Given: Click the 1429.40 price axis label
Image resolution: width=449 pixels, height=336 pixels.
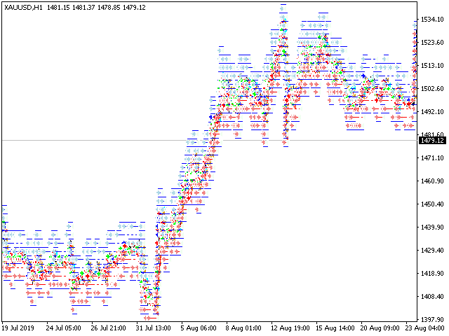Looking at the screenshot, I should pos(432,251).
